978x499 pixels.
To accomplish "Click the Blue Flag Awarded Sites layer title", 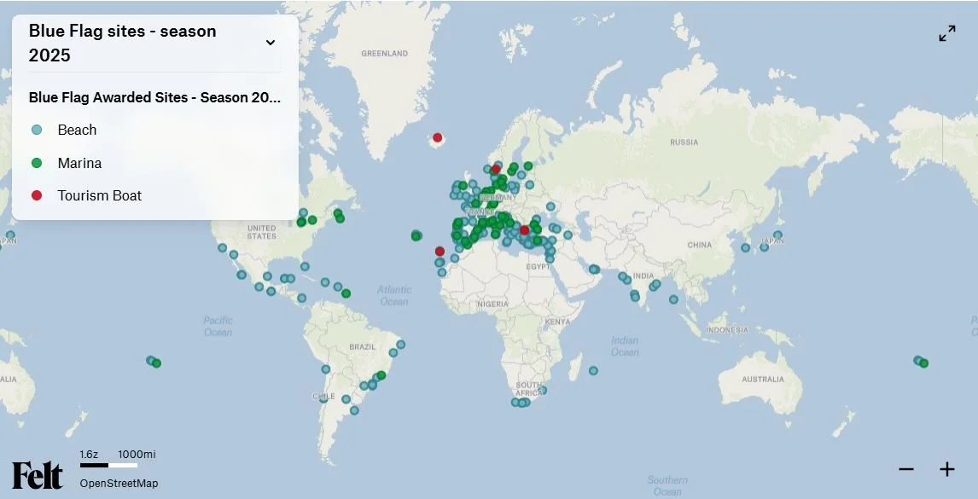I will coord(154,97).
